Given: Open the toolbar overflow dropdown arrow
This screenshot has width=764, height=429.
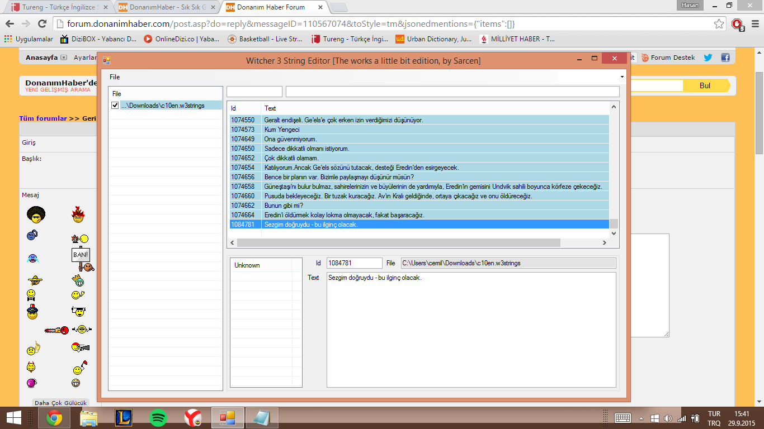Looking at the screenshot, I should (622, 77).
